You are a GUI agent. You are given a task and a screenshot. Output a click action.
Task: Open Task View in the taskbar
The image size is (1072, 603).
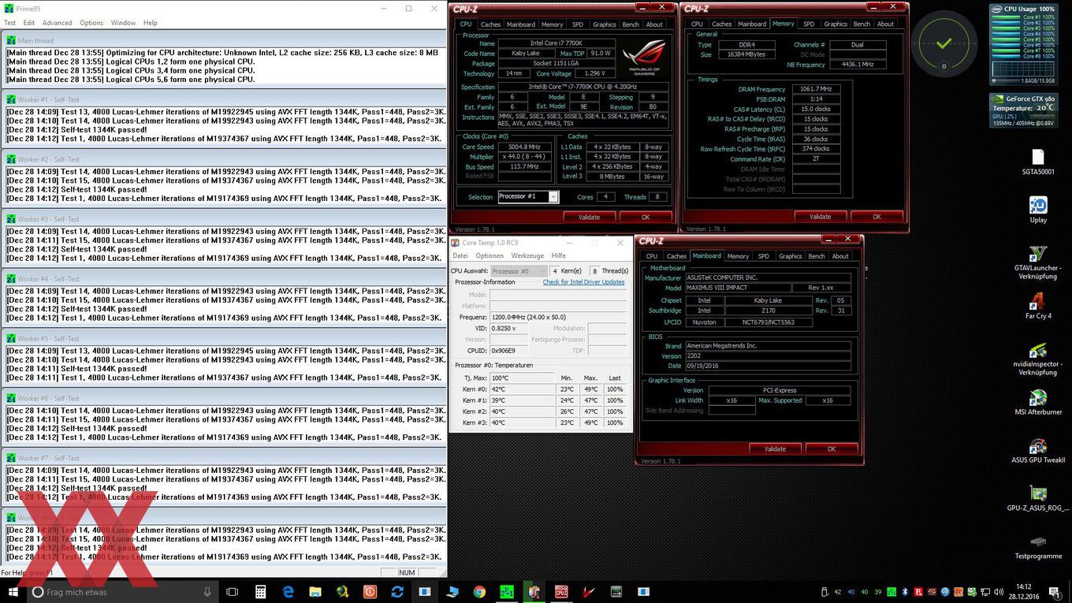pyautogui.click(x=233, y=592)
